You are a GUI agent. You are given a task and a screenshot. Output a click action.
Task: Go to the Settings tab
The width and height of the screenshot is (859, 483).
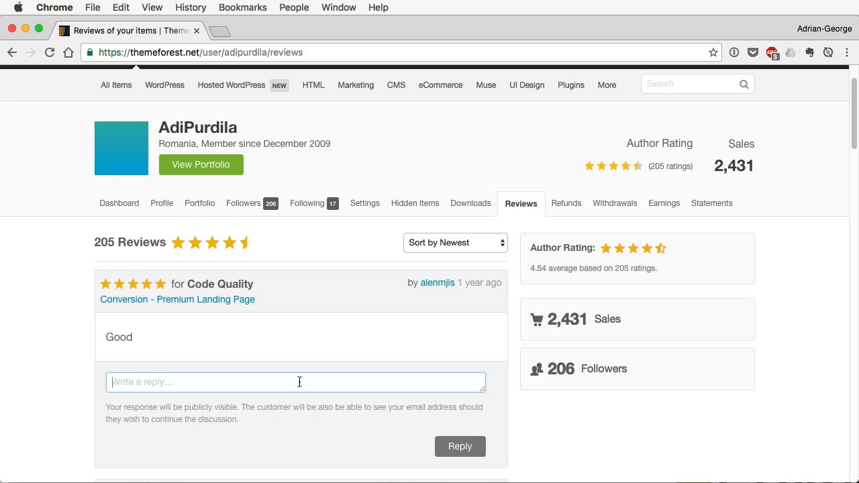point(364,203)
